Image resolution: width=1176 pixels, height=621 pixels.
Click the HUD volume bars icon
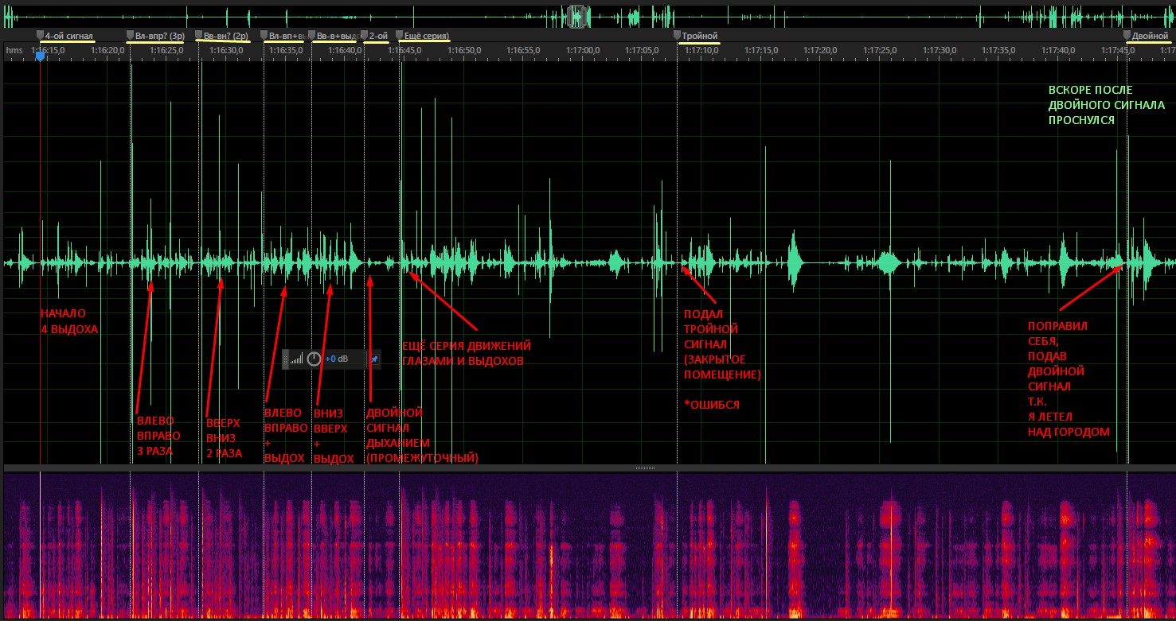[x=297, y=359]
